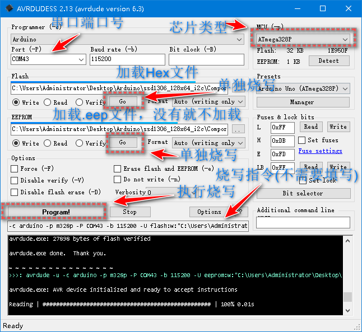Click the 'avrdude.exe done. Thank you.' line
This screenshot has width=362, height=332.
[58, 253]
